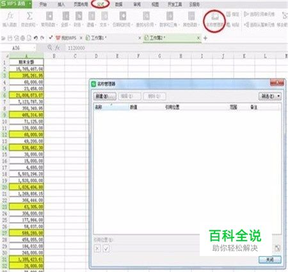Click the confirm checkmark icon in dialog
288x272 pixels.
point(106,248)
